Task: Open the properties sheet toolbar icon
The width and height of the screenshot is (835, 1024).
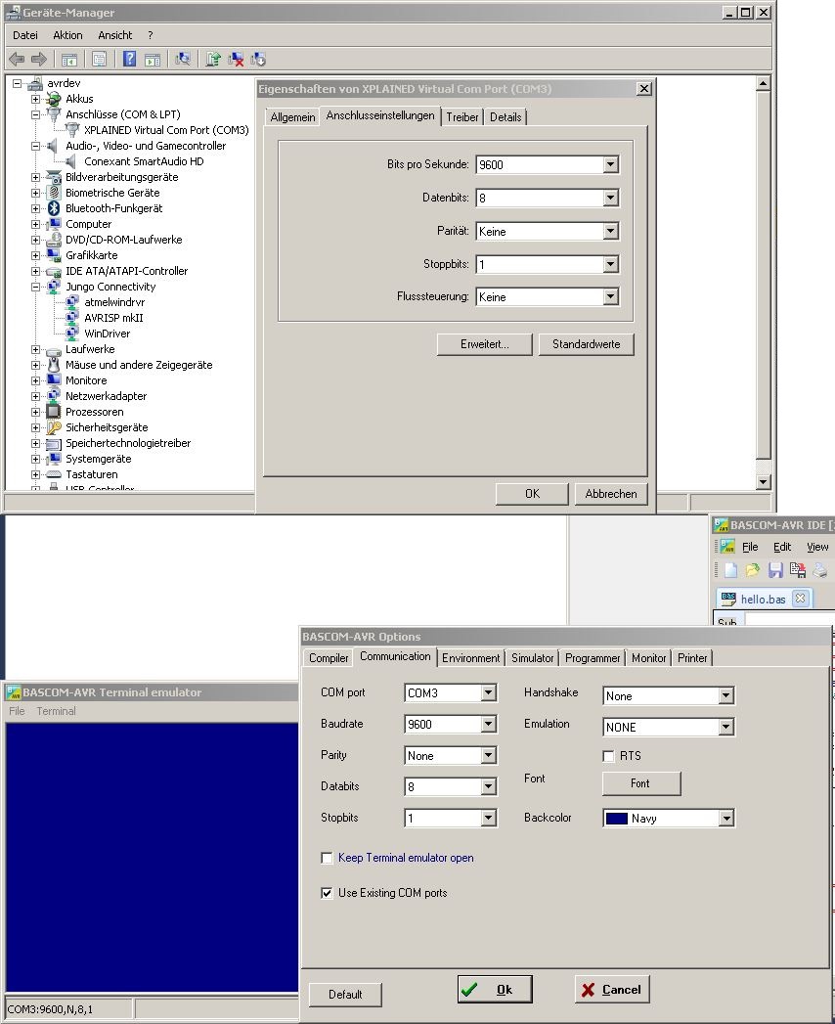Action: (x=99, y=60)
